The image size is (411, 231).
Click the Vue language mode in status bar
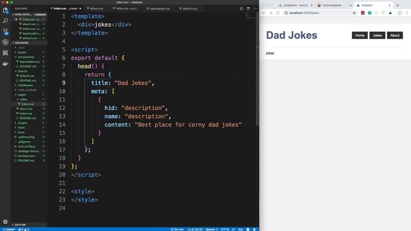[240, 230]
